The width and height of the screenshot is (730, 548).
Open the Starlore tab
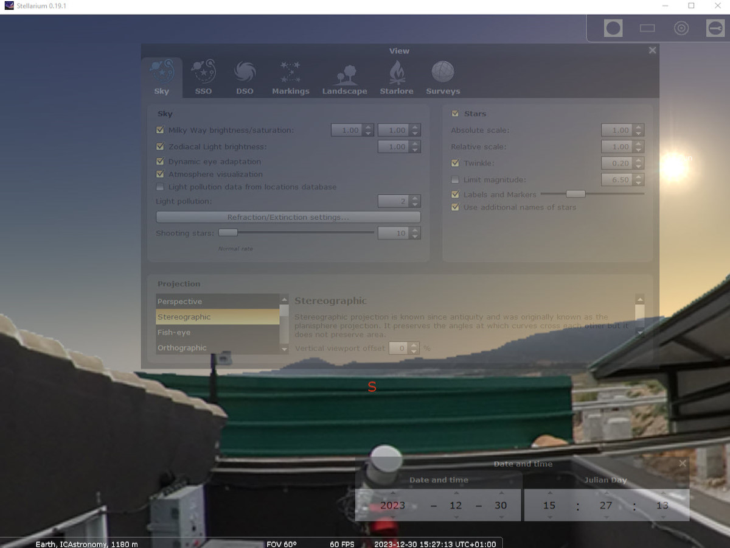pos(397,77)
